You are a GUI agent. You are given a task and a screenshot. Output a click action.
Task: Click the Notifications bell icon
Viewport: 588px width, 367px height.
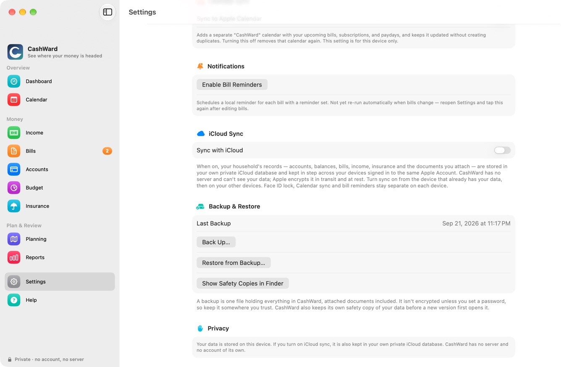click(x=200, y=66)
